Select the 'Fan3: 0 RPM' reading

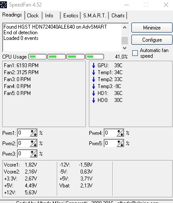[17, 79]
